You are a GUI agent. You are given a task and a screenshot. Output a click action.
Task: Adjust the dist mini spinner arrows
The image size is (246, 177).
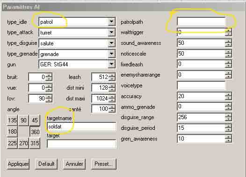point(112,87)
